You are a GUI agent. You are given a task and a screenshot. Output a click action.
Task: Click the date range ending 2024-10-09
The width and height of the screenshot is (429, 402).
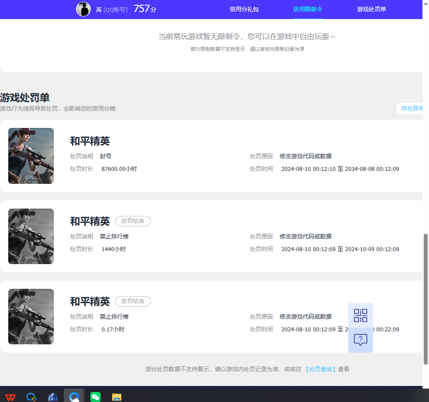[x=340, y=249]
